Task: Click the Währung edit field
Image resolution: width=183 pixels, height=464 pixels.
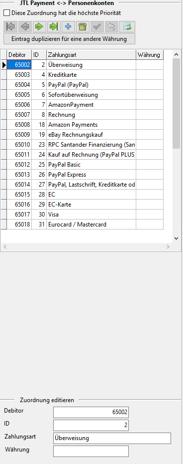Action: (91, 451)
